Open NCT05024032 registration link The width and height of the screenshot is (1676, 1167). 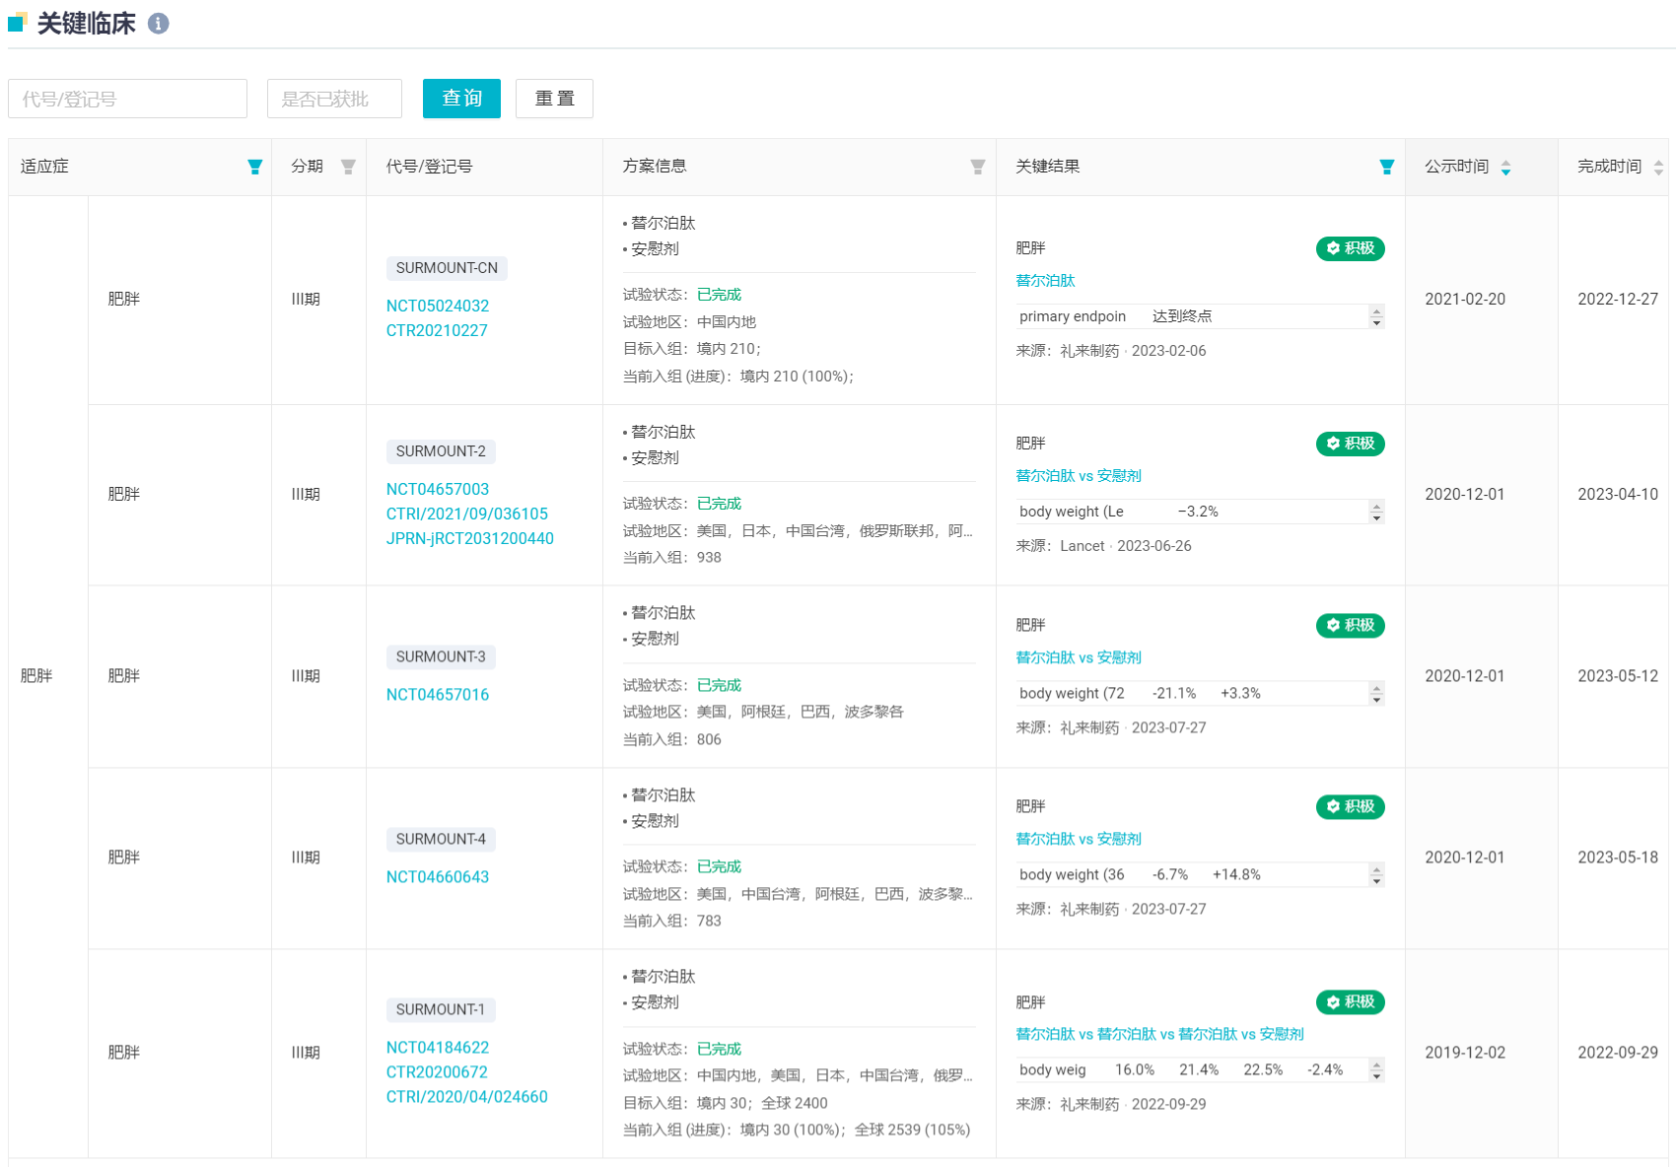click(x=438, y=307)
